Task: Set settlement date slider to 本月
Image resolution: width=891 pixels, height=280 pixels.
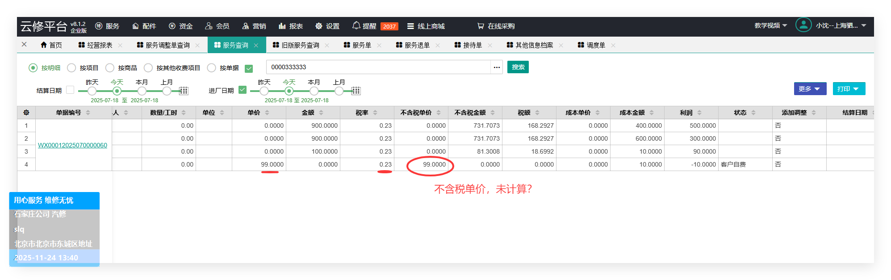Action: coord(142,91)
